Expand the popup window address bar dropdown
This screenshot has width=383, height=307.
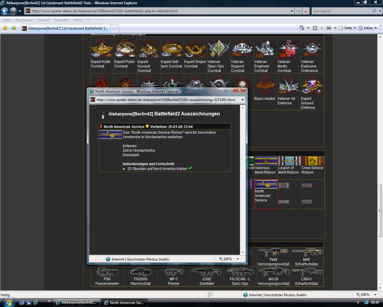[x=242, y=100]
